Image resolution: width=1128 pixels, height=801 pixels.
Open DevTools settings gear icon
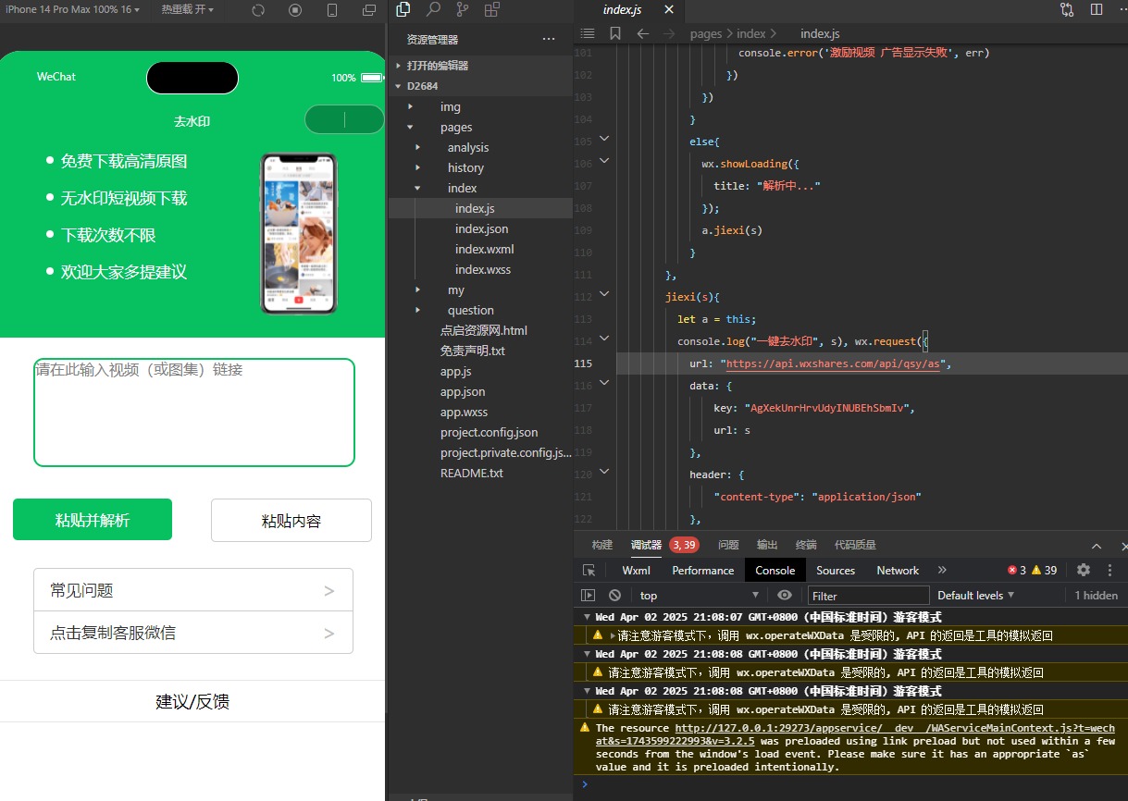point(1084,571)
